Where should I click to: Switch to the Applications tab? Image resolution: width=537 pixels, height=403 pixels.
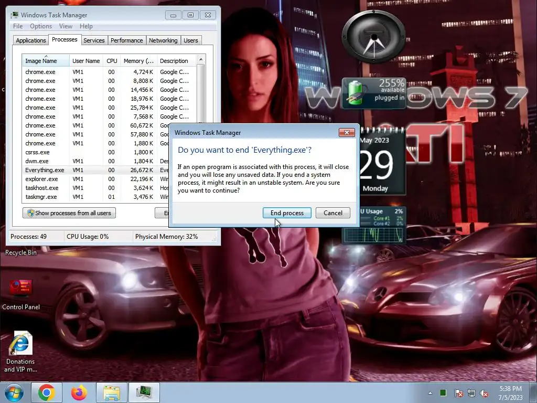31,40
